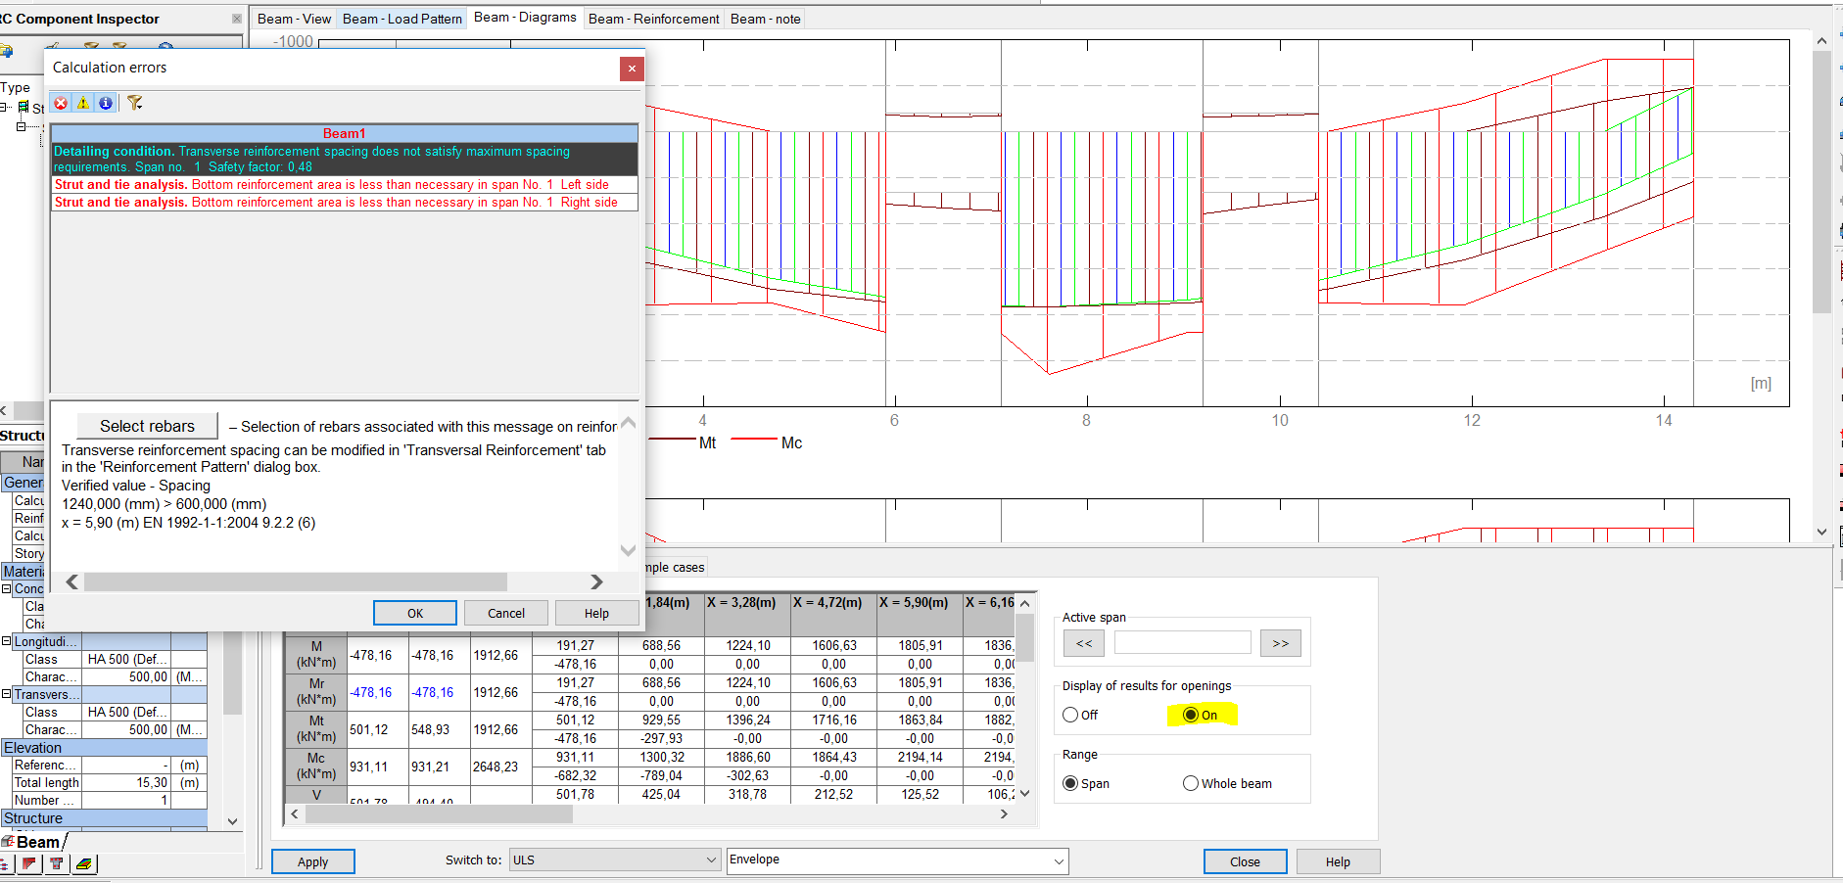This screenshot has width=1843, height=883.
Task: Select the Span range option
Action: [x=1070, y=783]
